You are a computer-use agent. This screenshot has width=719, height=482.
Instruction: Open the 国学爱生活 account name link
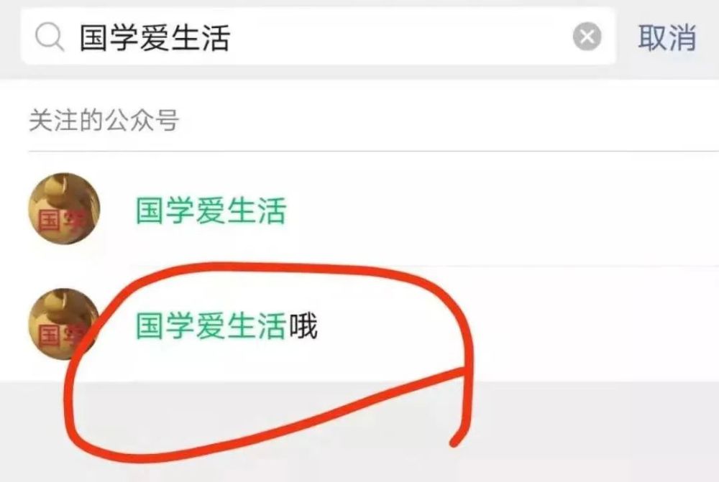(x=211, y=210)
